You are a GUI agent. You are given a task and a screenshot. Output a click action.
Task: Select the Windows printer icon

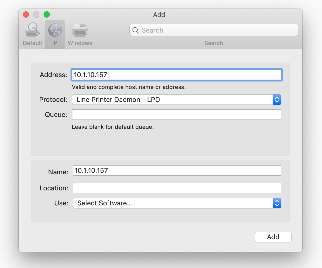(x=80, y=30)
